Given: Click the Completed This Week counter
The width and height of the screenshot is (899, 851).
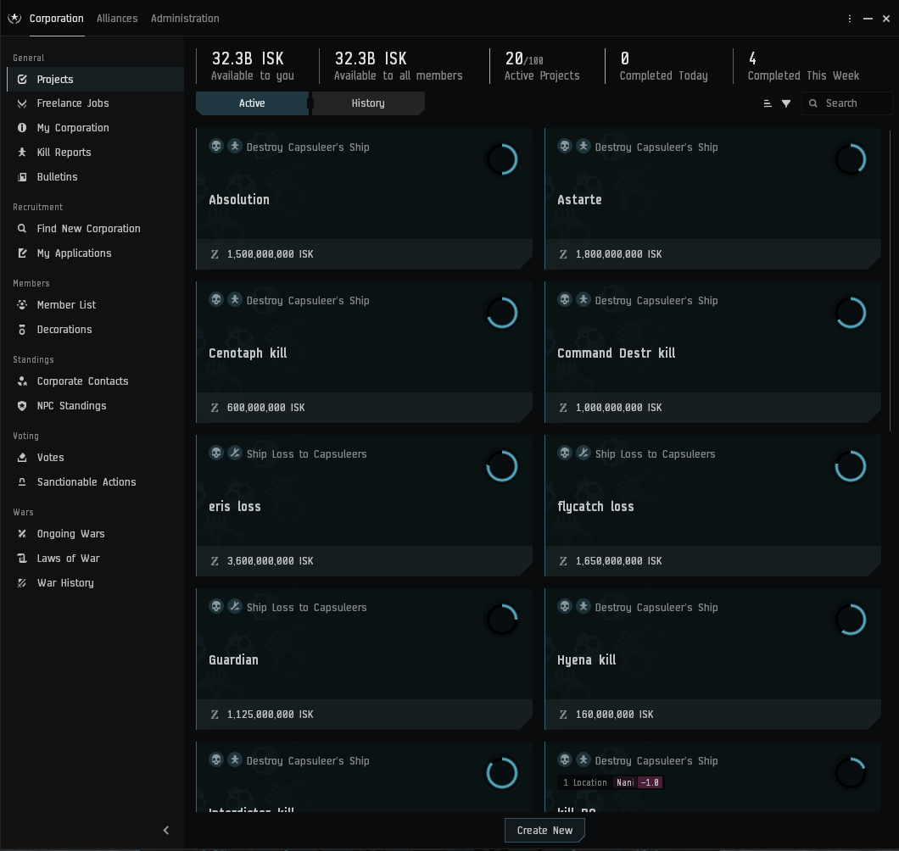Looking at the screenshot, I should point(803,66).
